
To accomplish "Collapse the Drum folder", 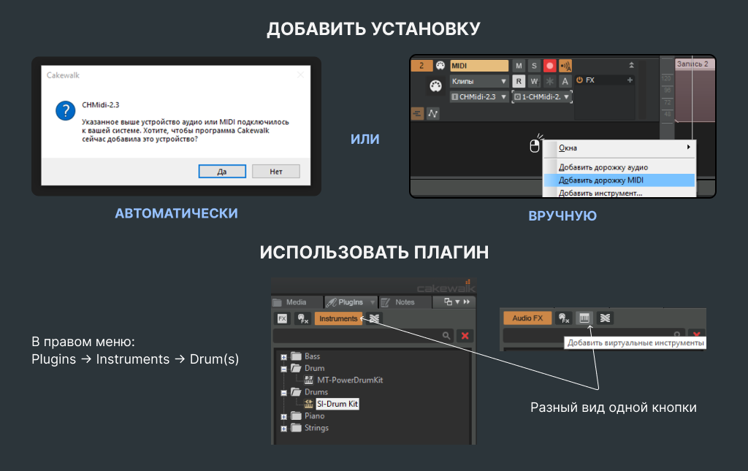I will pos(284,369).
